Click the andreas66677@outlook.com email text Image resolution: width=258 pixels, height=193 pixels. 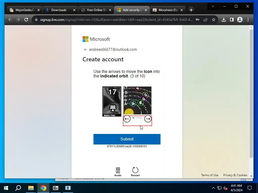tap(113, 50)
